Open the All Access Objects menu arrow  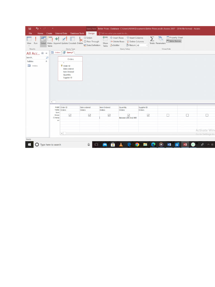pyautogui.click(x=43, y=53)
